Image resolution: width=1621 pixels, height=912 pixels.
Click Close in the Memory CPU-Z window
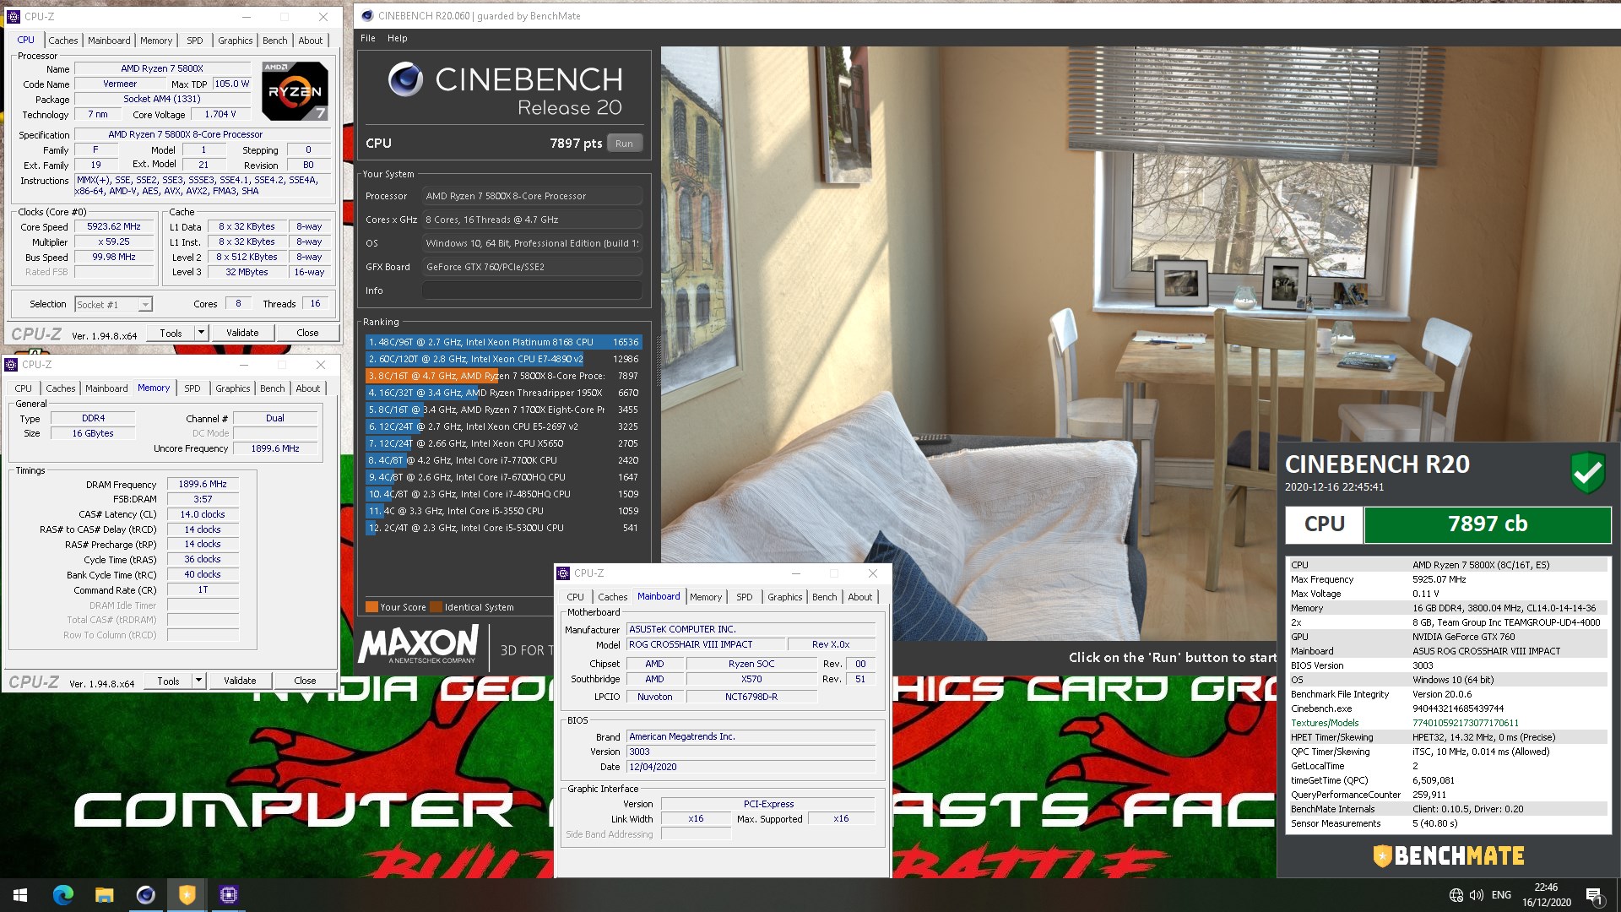[x=305, y=681]
